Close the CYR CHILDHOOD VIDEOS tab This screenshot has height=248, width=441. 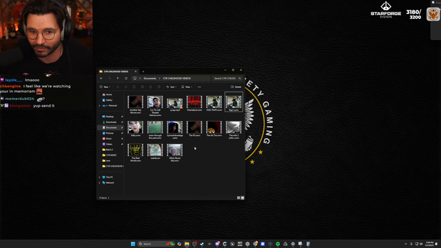(136, 72)
